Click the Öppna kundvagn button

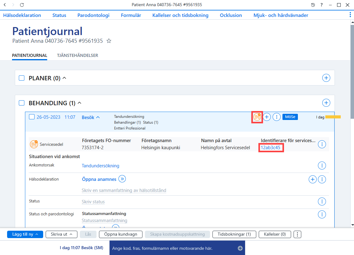click(121, 234)
